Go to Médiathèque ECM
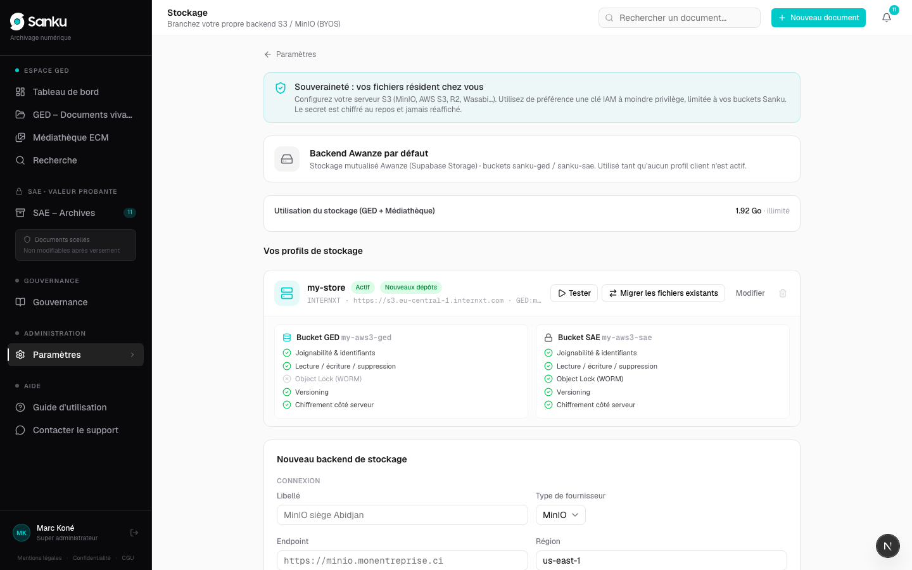The height and width of the screenshot is (570, 912). 76,137
